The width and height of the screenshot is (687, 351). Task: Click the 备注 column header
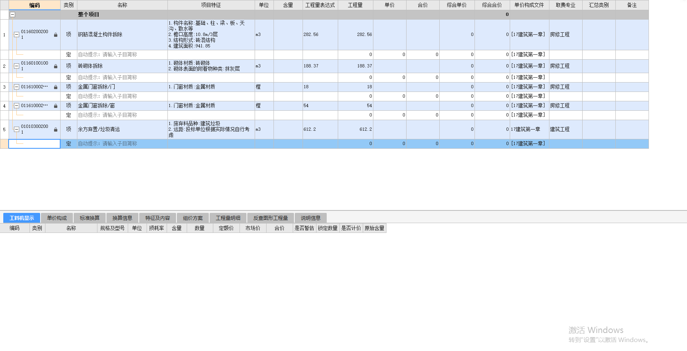click(x=632, y=5)
